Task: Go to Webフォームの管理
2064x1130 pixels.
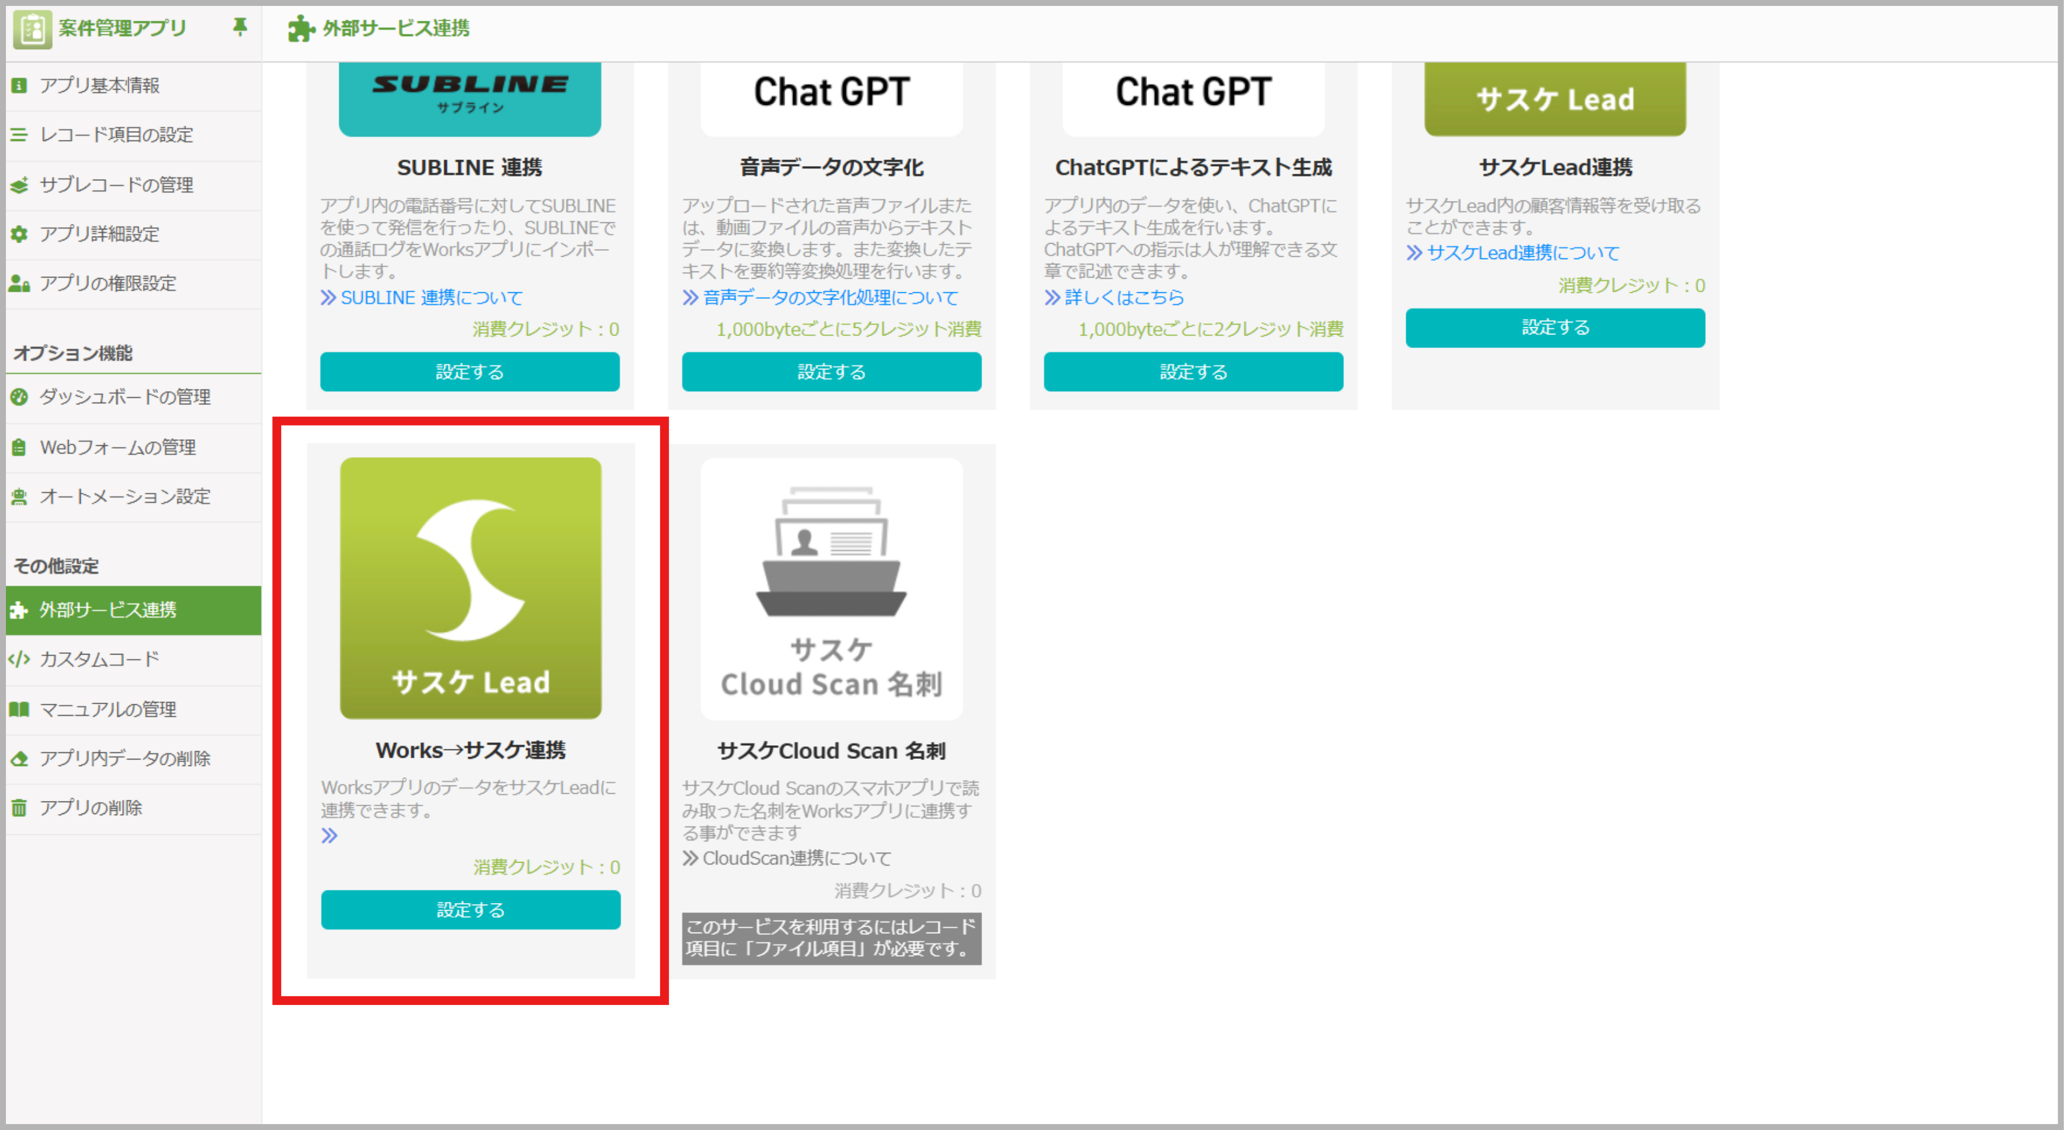Action: (133, 447)
